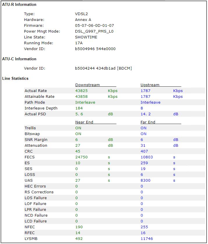
Task: Click the RS Corrections row label
Action: tap(39, 192)
